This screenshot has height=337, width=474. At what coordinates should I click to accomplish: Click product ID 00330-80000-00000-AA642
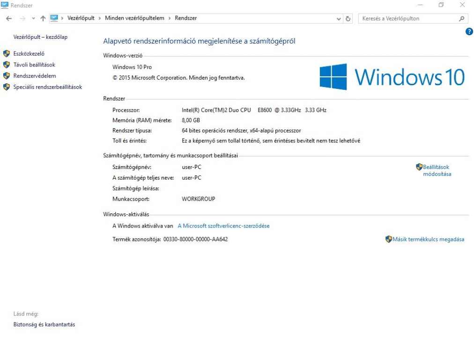tap(196, 239)
